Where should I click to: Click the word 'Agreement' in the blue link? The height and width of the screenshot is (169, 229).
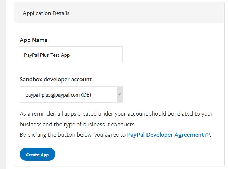(189, 135)
